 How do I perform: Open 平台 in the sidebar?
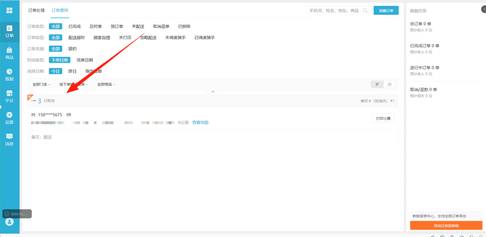9,96
